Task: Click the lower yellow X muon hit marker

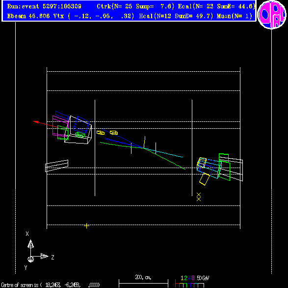Action: 199,199
